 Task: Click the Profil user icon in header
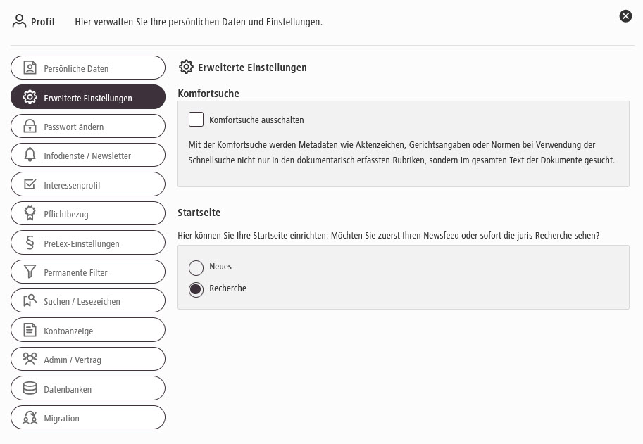[19, 21]
